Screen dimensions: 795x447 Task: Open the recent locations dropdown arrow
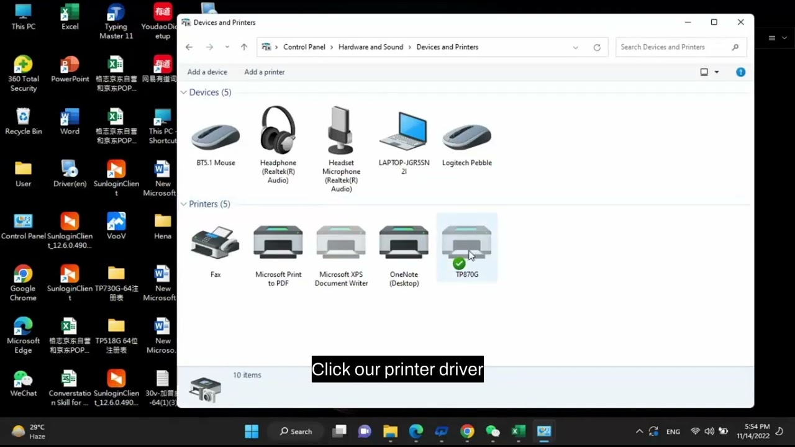pos(227,47)
